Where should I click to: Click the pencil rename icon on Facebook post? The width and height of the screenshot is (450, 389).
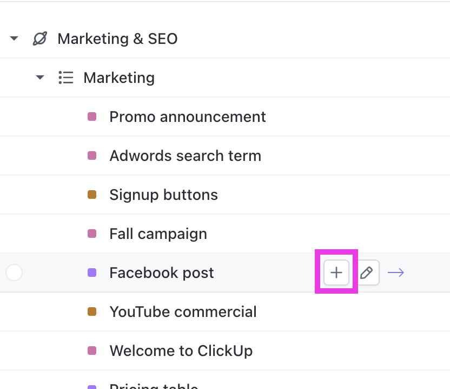(x=367, y=273)
